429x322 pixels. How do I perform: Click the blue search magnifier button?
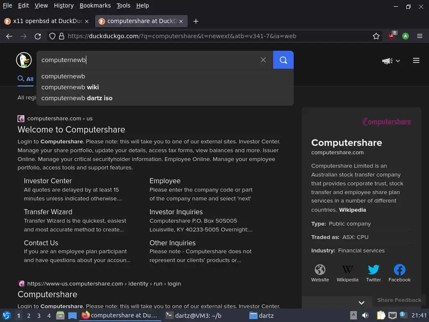(283, 60)
